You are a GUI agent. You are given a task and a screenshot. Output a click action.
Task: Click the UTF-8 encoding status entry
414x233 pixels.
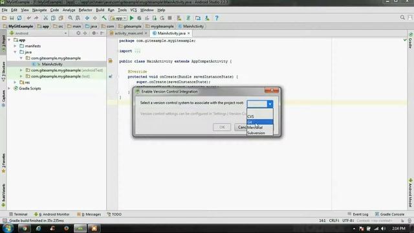(x=348, y=221)
